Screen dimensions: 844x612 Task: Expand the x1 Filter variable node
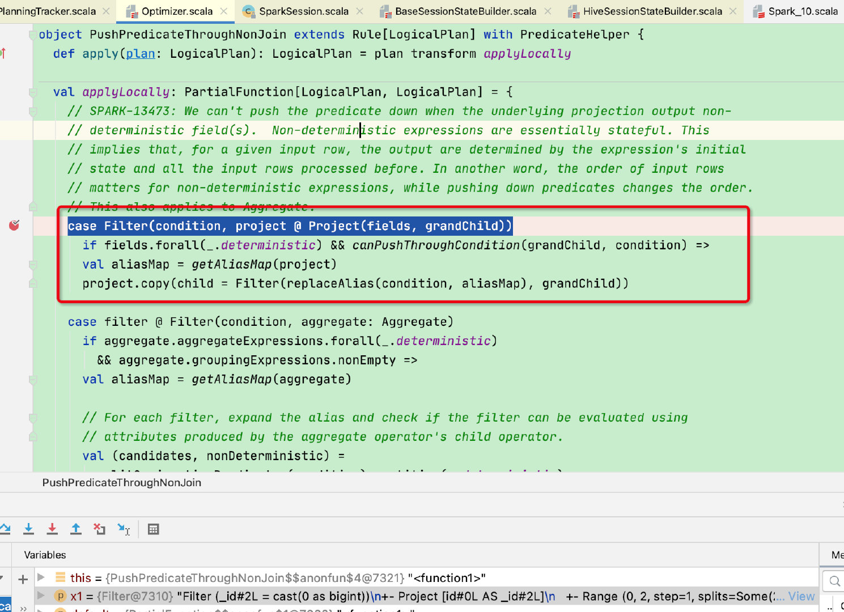pos(41,596)
